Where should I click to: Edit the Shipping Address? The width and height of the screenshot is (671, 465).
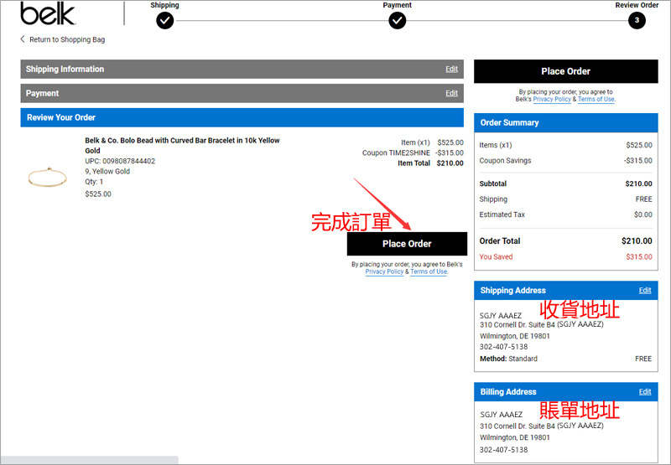[x=644, y=291]
